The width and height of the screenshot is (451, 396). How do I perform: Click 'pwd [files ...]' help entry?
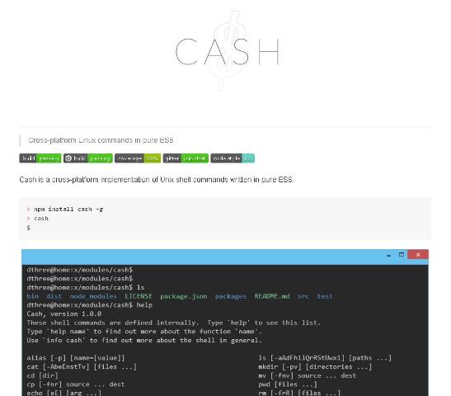pos(288,384)
